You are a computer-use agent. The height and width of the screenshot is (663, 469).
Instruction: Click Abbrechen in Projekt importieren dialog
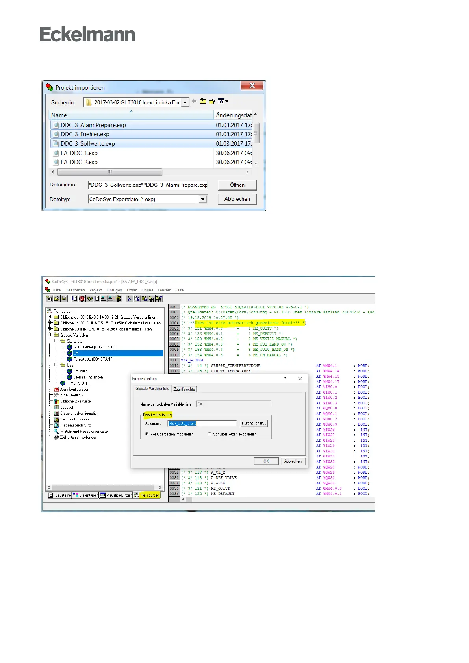[237, 199]
